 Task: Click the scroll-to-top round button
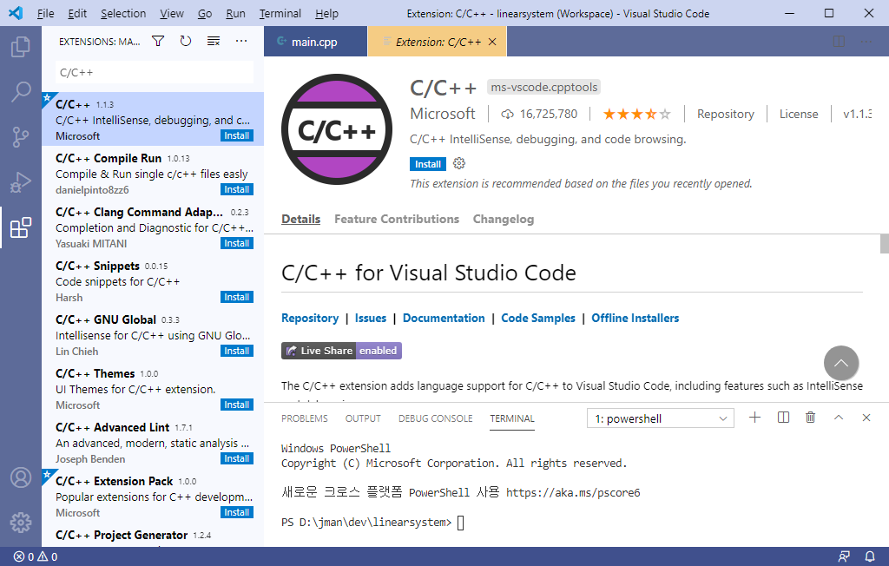pos(840,363)
